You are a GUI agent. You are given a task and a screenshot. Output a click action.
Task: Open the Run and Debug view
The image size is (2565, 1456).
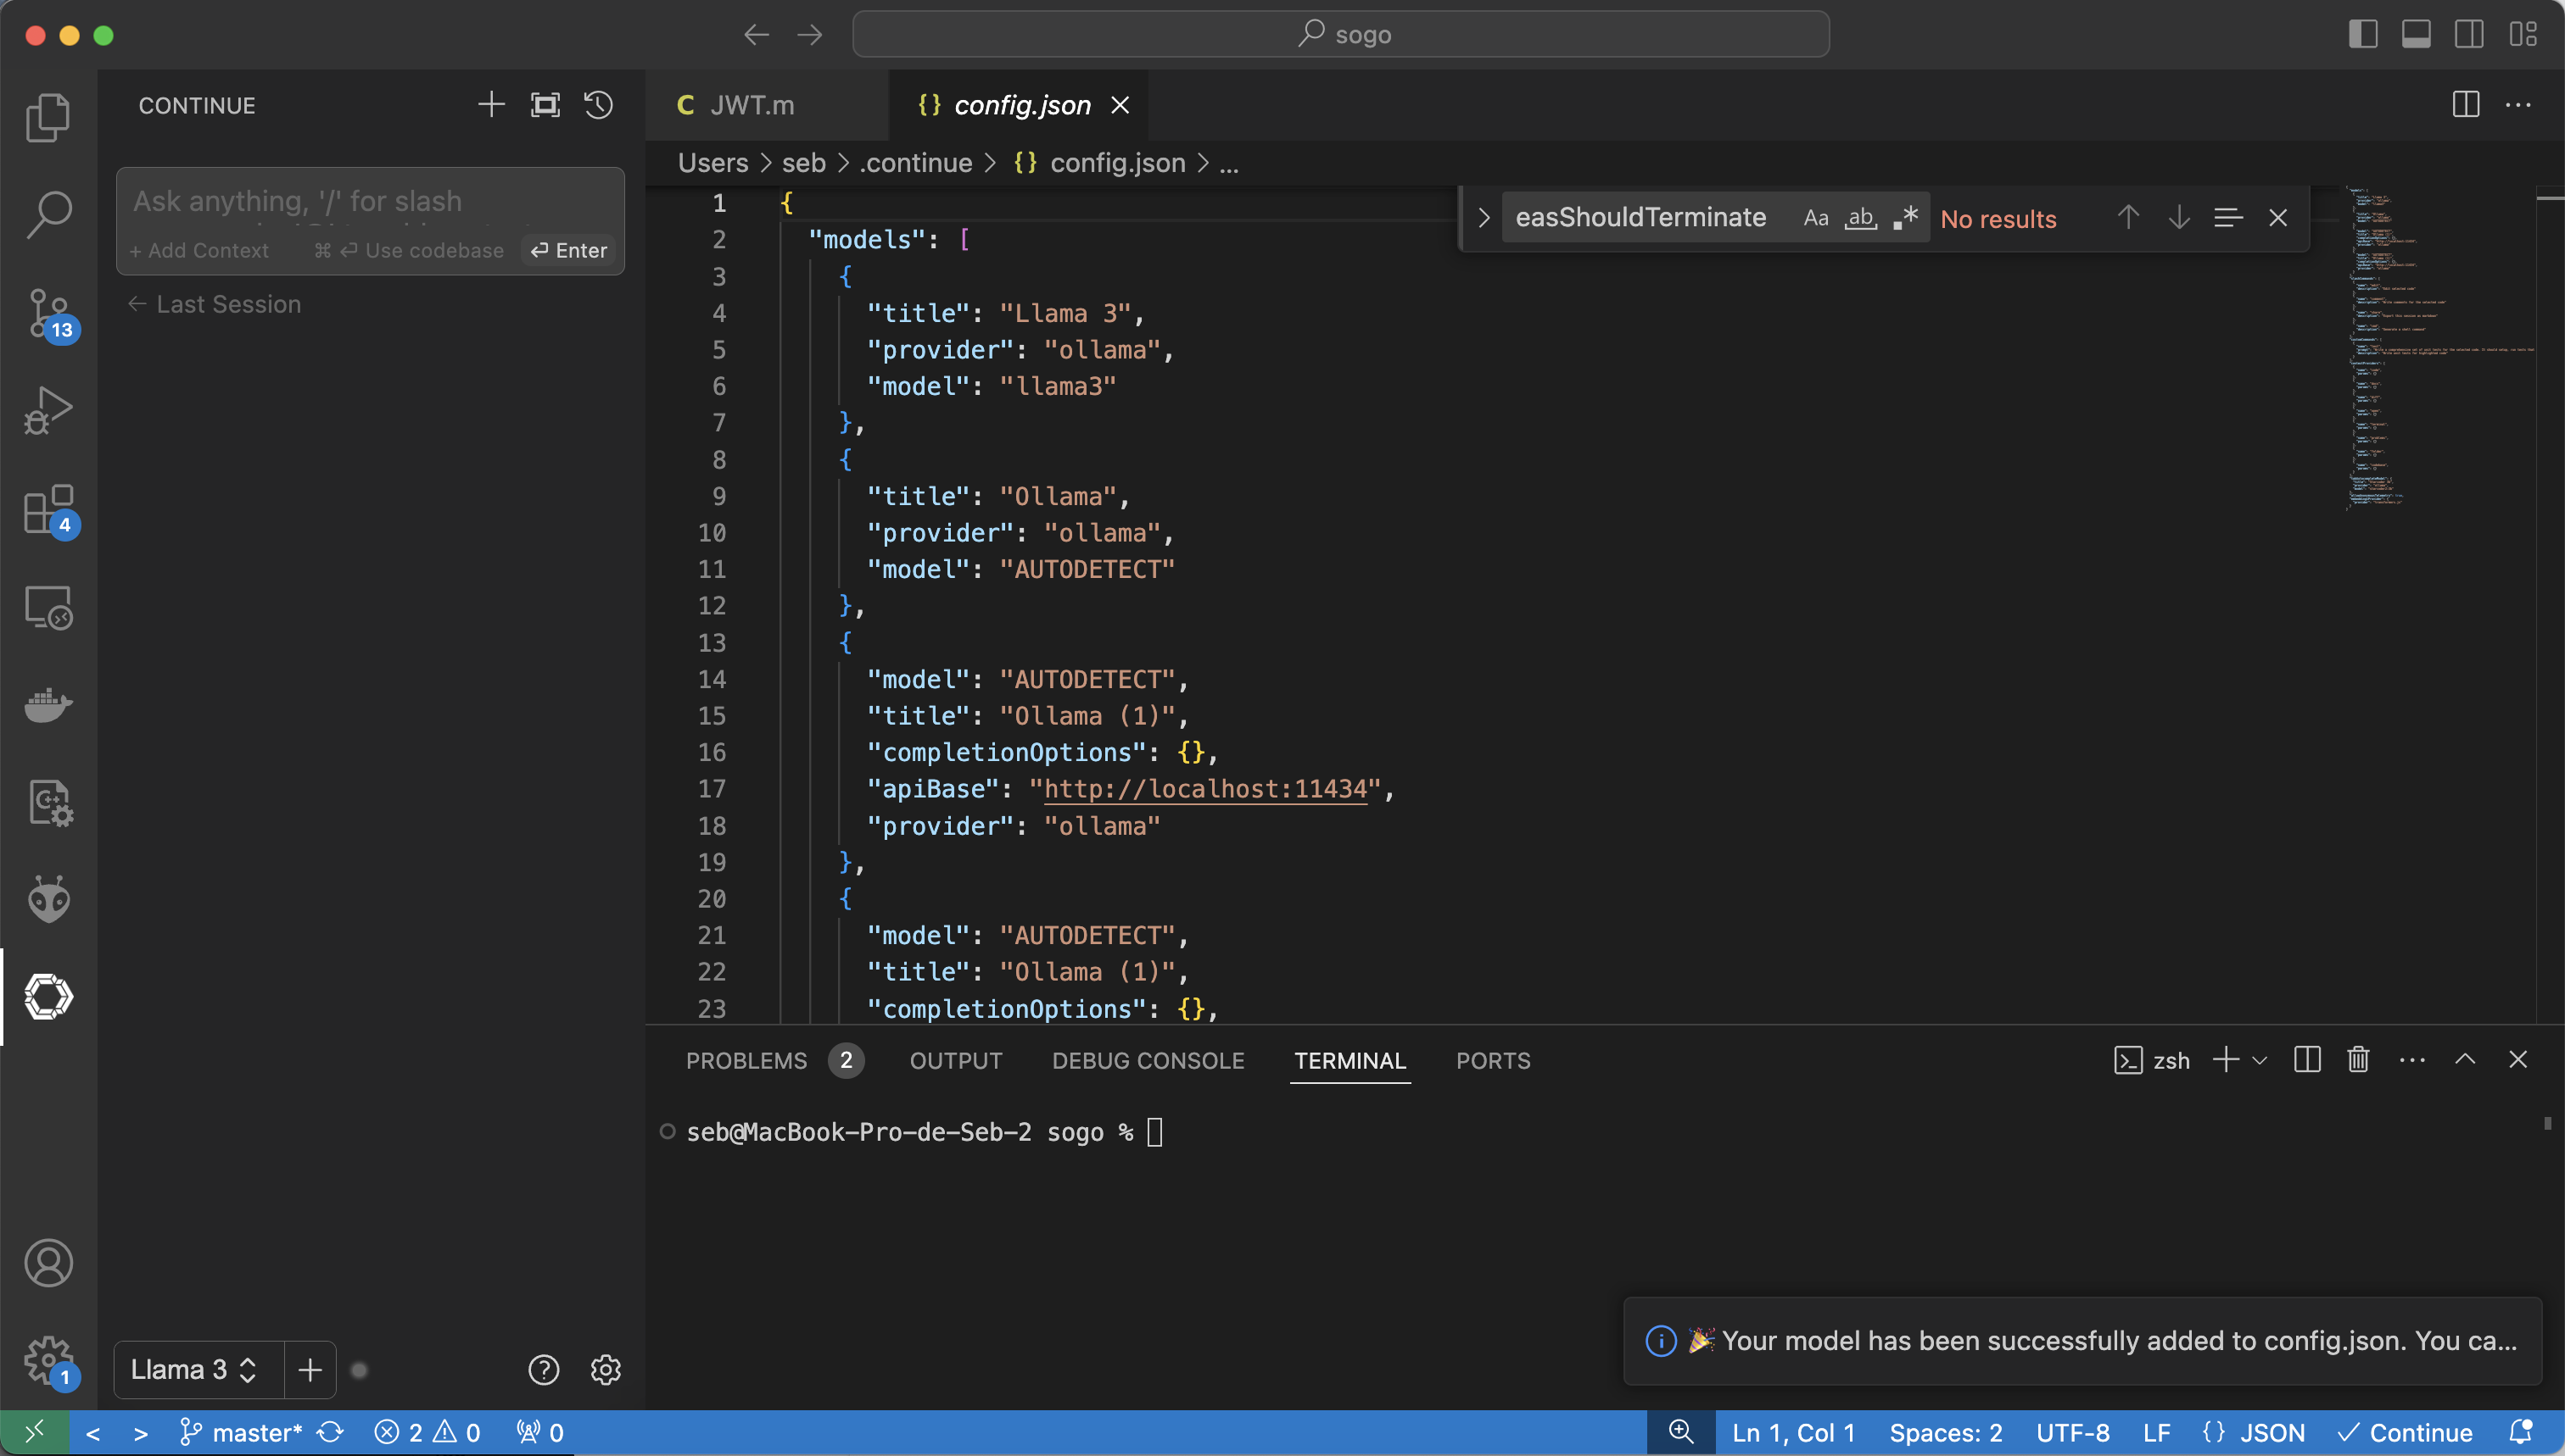click(x=48, y=410)
